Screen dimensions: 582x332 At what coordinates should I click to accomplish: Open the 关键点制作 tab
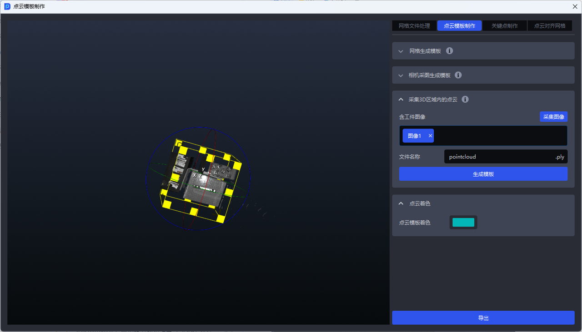click(x=504, y=26)
